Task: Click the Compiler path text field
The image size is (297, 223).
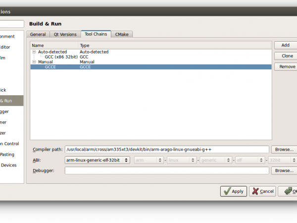Action: pyautogui.click(x=167, y=149)
